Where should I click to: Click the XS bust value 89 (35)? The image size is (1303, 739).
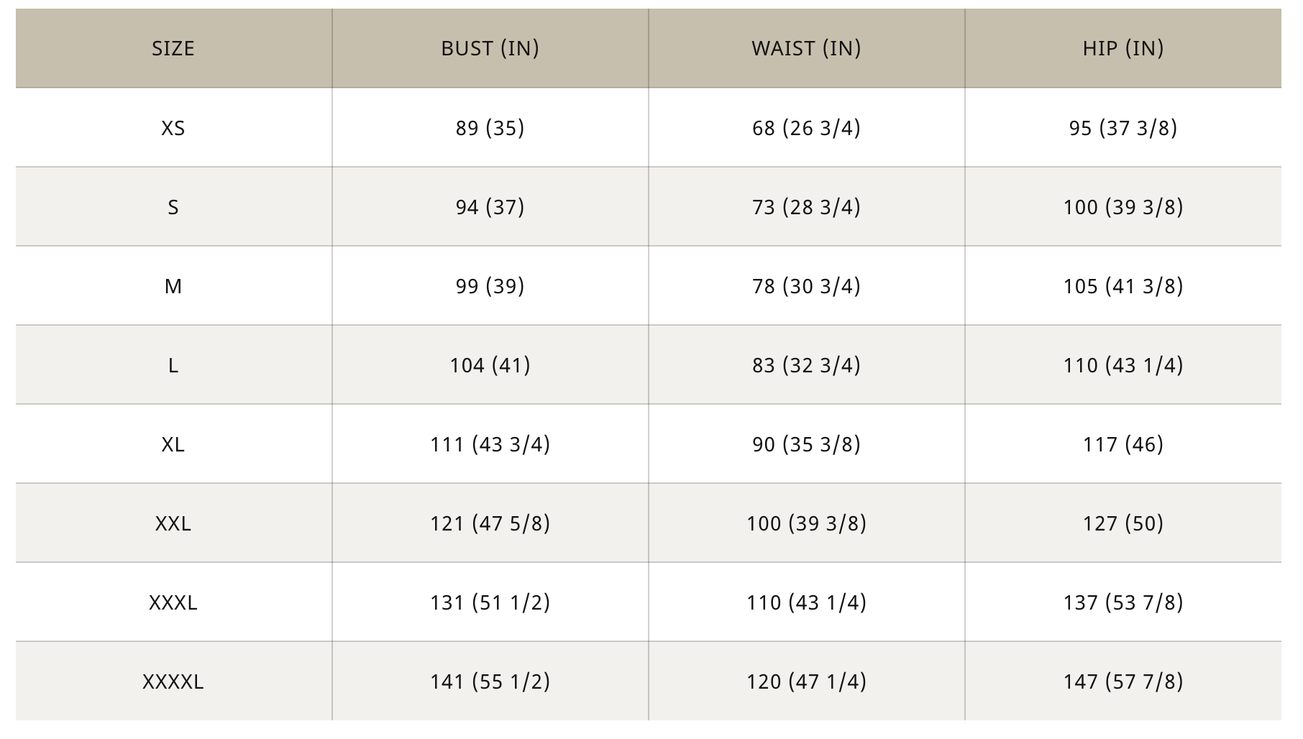(x=490, y=128)
